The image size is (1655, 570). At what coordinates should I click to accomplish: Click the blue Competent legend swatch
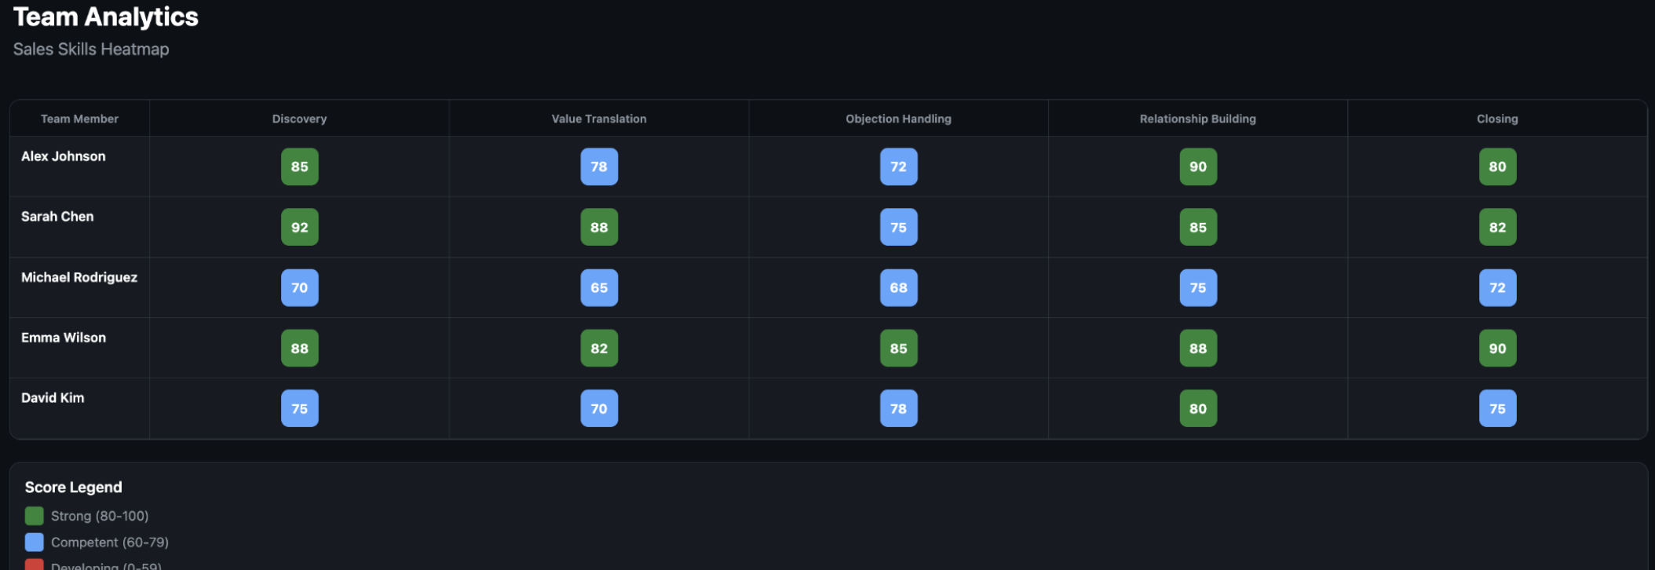[x=34, y=542]
